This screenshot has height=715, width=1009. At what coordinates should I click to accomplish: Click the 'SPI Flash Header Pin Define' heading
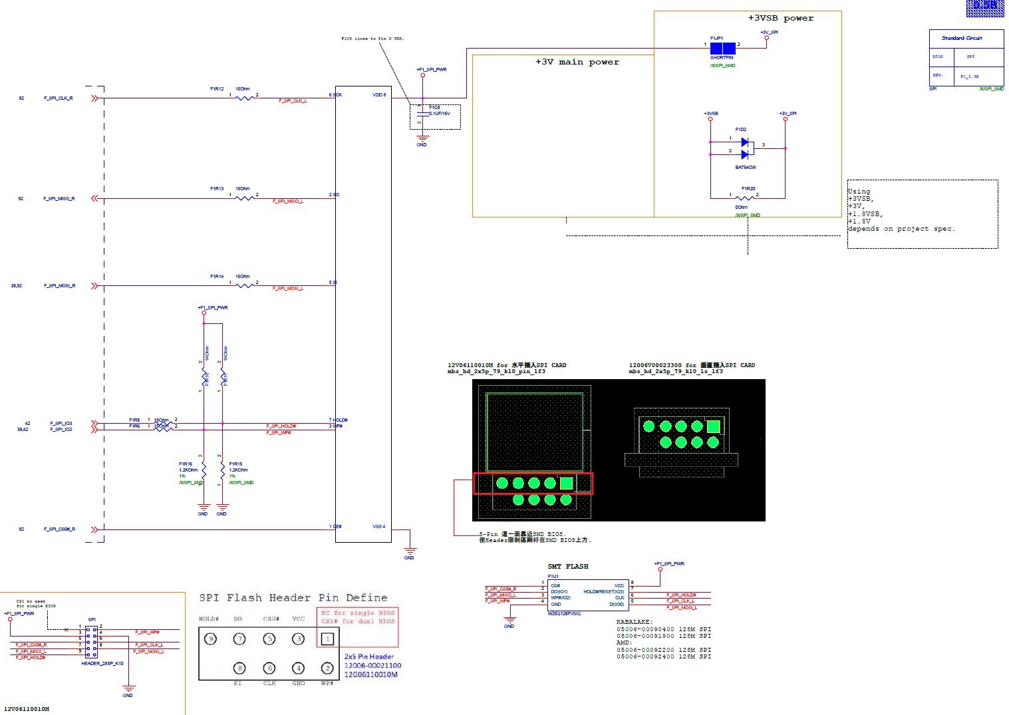coord(293,598)
